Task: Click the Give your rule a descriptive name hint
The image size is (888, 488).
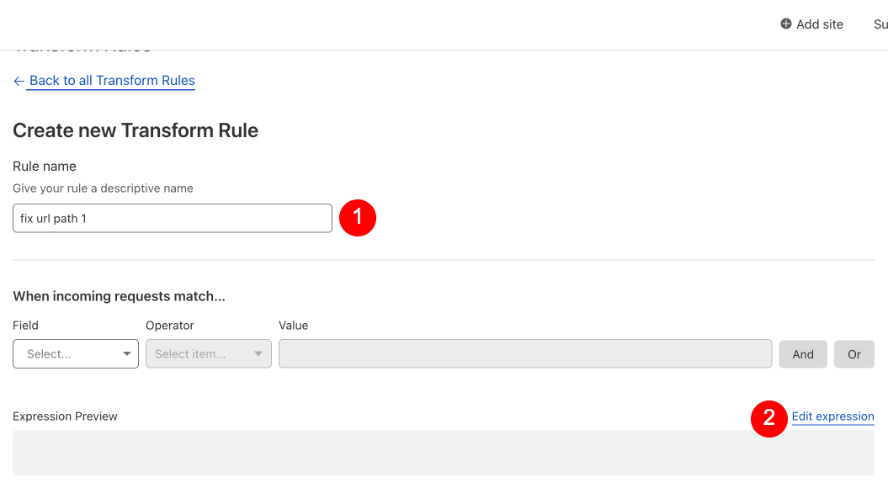Action: (x=103, y=188)
